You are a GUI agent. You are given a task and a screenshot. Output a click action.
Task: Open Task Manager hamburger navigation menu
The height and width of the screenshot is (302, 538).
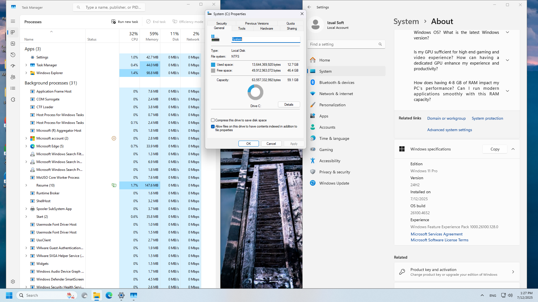(x=13, y=21)
